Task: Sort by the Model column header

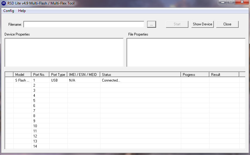Action: [22, 75]
